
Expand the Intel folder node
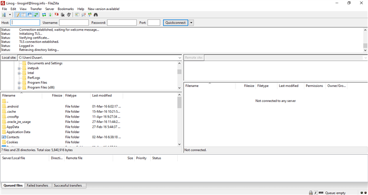tap(19, 73)
